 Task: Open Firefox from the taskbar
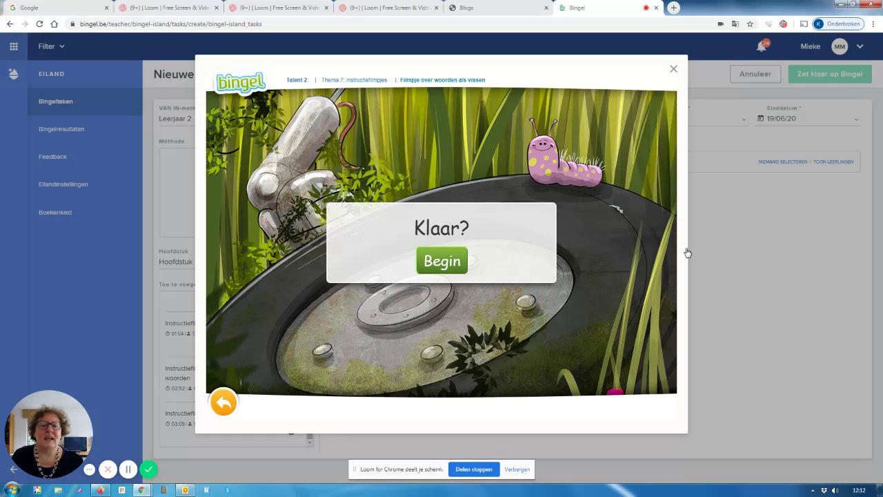point(100,490)
